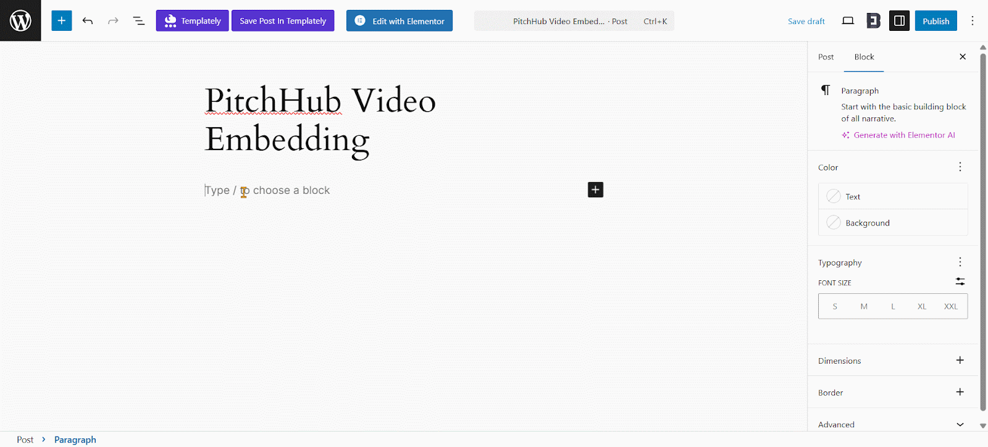Click the black inline add block button
This screenshot has height=447, width=988.
pos(595,190)
